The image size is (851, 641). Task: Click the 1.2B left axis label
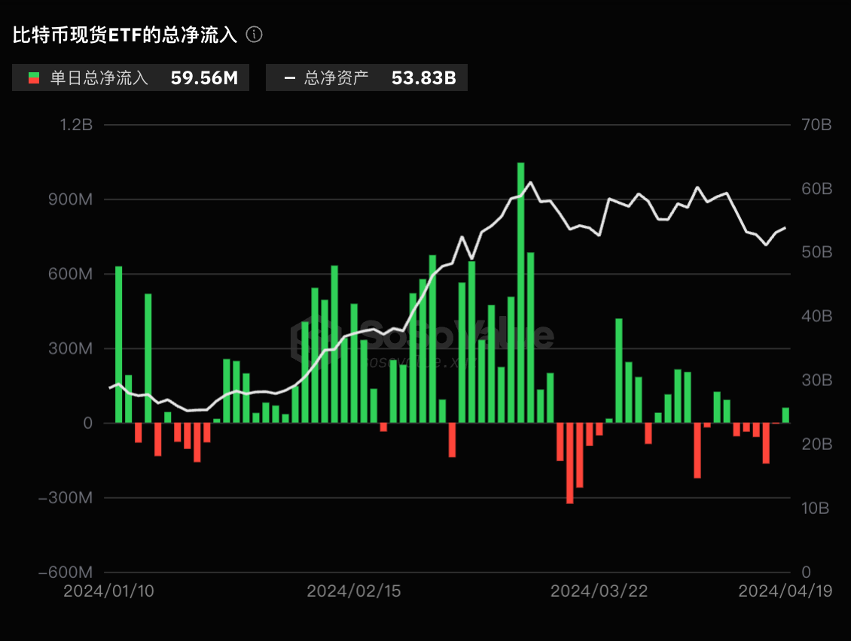click(x=76, y=125)
